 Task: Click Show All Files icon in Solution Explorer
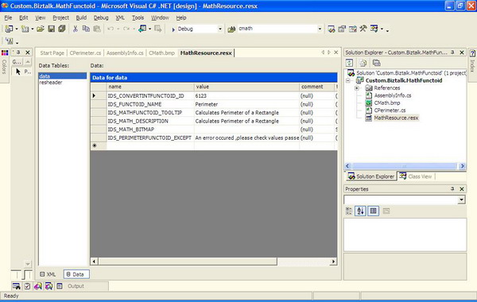[x=363, y=63]
